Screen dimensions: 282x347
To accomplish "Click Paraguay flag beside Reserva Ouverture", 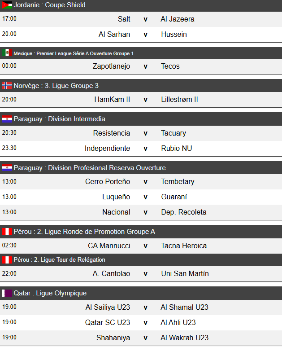I will click(7, 168).
